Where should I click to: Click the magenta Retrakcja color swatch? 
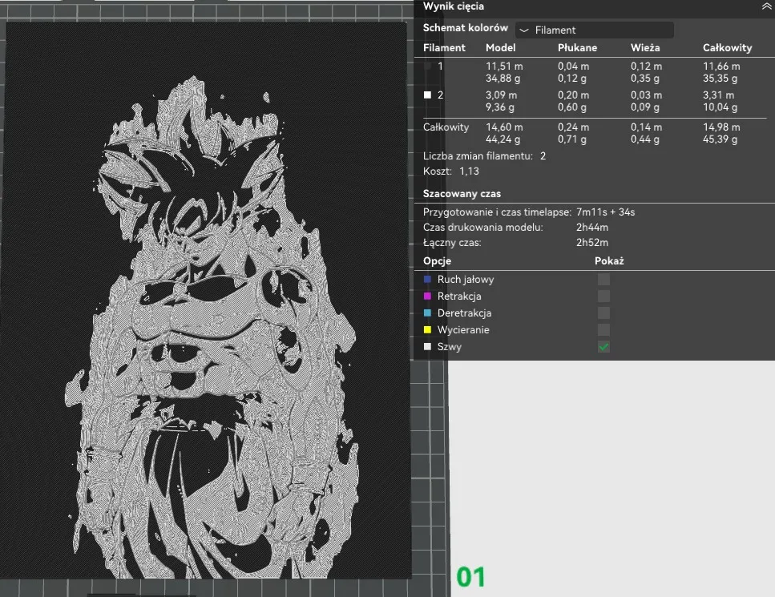427,296
